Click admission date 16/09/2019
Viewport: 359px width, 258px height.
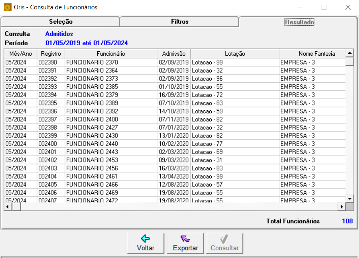(x=174, y=95)
